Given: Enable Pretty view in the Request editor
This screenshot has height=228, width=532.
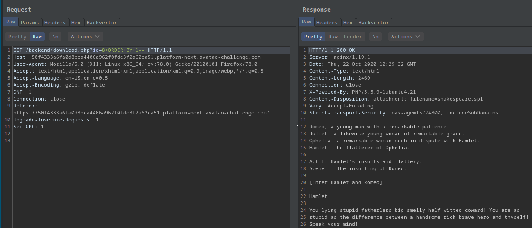Looking at the screenshot, I should (17, 37).
